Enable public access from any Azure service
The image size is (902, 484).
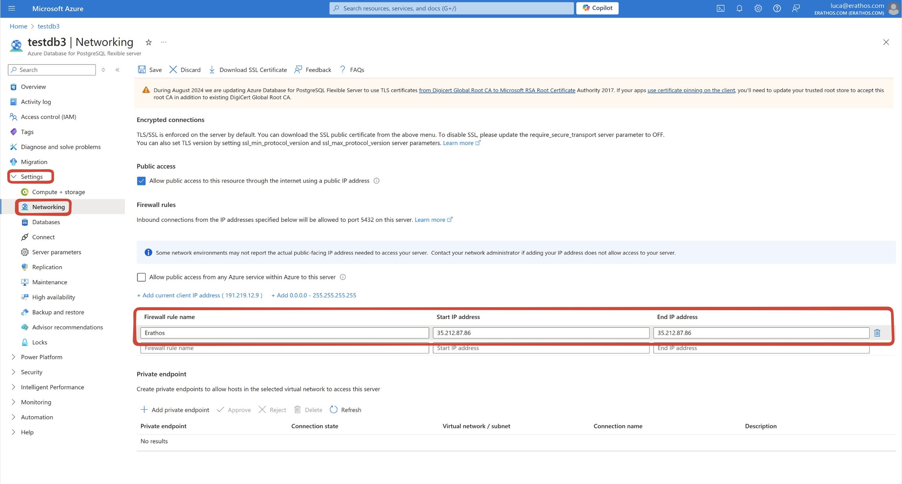pos(141,277)
